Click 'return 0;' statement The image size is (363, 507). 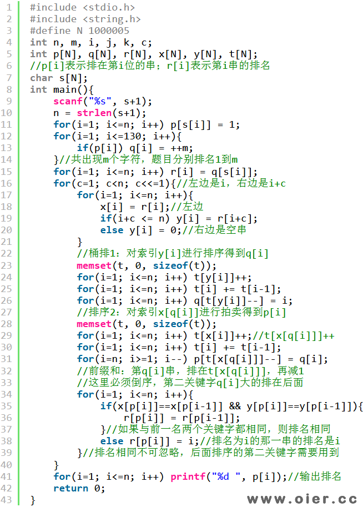pyautogui.click(x=79, y=488)
